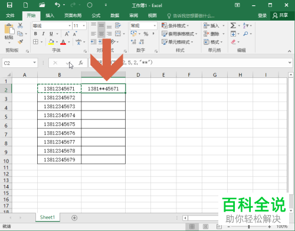This screenshot has height=231, width=295.
Task: Cut selection with the scissors icon
Action: [20, 25]
